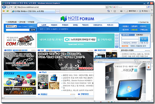Screen dimensions: 155x104
Task: Open the 페이지(P) menu
Action: point(132,11)
